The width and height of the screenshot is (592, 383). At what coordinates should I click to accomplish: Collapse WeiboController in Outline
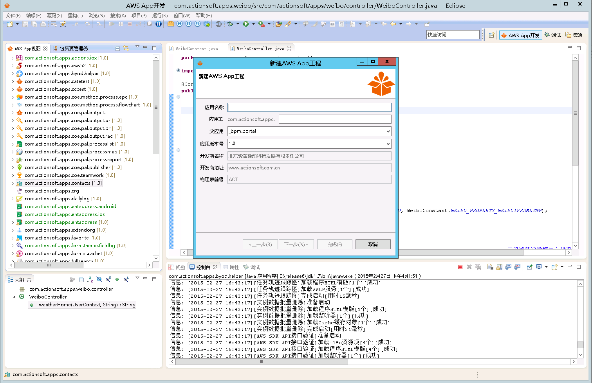tap(14, 297)
